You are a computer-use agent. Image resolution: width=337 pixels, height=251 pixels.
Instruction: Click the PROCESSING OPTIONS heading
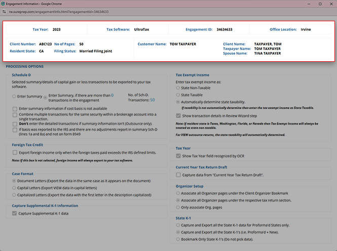(25, 66)
